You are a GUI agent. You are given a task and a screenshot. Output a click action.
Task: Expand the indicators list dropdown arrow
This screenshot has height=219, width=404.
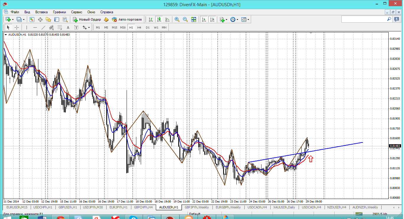[x=226, y=20]
